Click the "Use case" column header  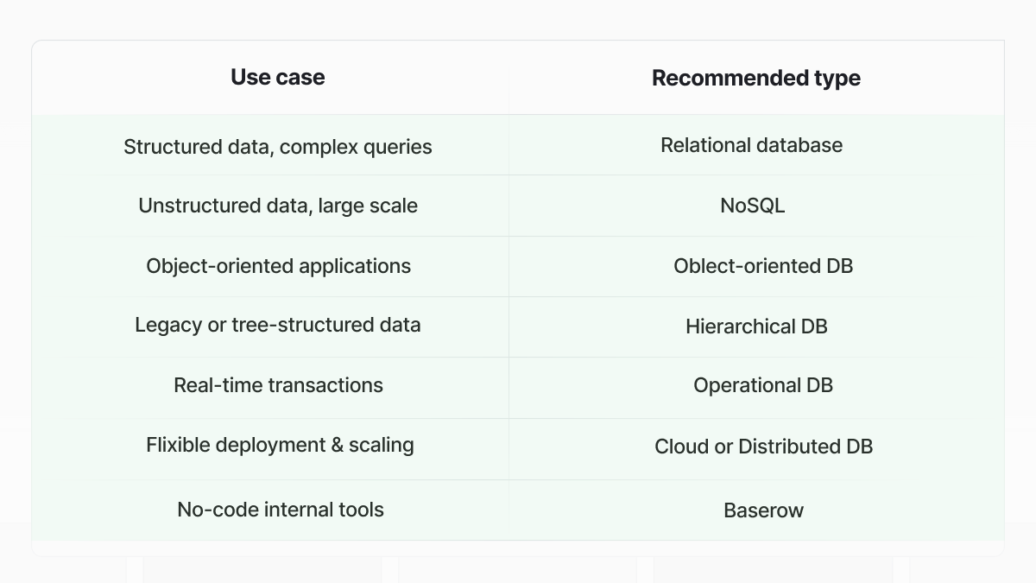[x=277, y=78]
